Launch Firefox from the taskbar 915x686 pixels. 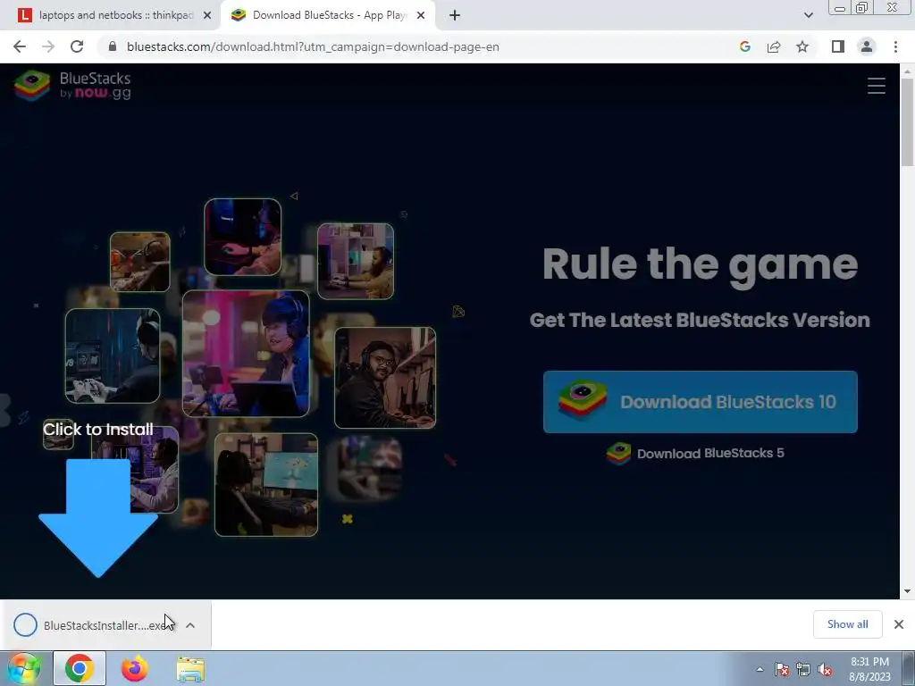coord(134,668)
